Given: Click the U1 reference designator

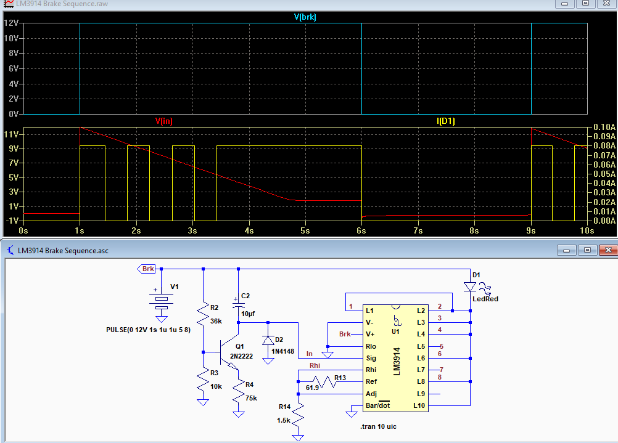Looking at the screenshot, I should (x=395, y=331).
